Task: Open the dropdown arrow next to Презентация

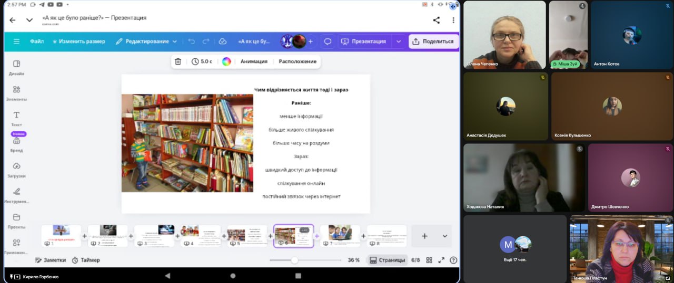Action: coord(399,41)
